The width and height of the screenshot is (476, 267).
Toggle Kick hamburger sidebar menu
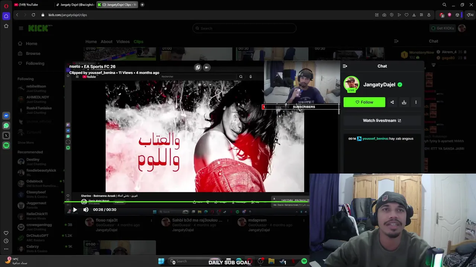click(21, 28)
